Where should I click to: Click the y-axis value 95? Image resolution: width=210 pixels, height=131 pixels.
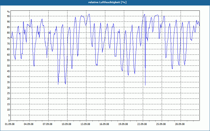pyautogui.click(x=8, y=16)
